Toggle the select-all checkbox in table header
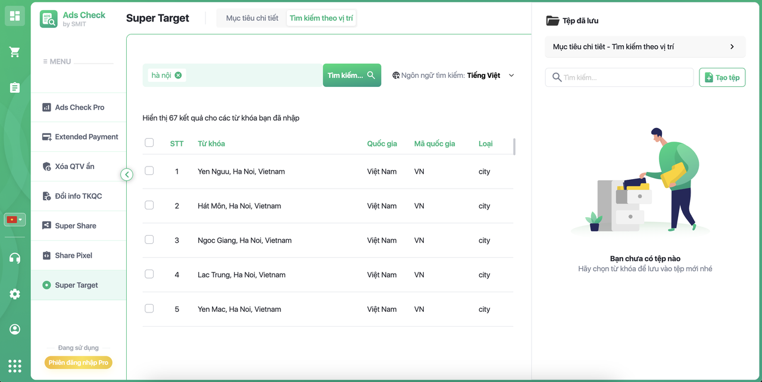 coord(149,143)
